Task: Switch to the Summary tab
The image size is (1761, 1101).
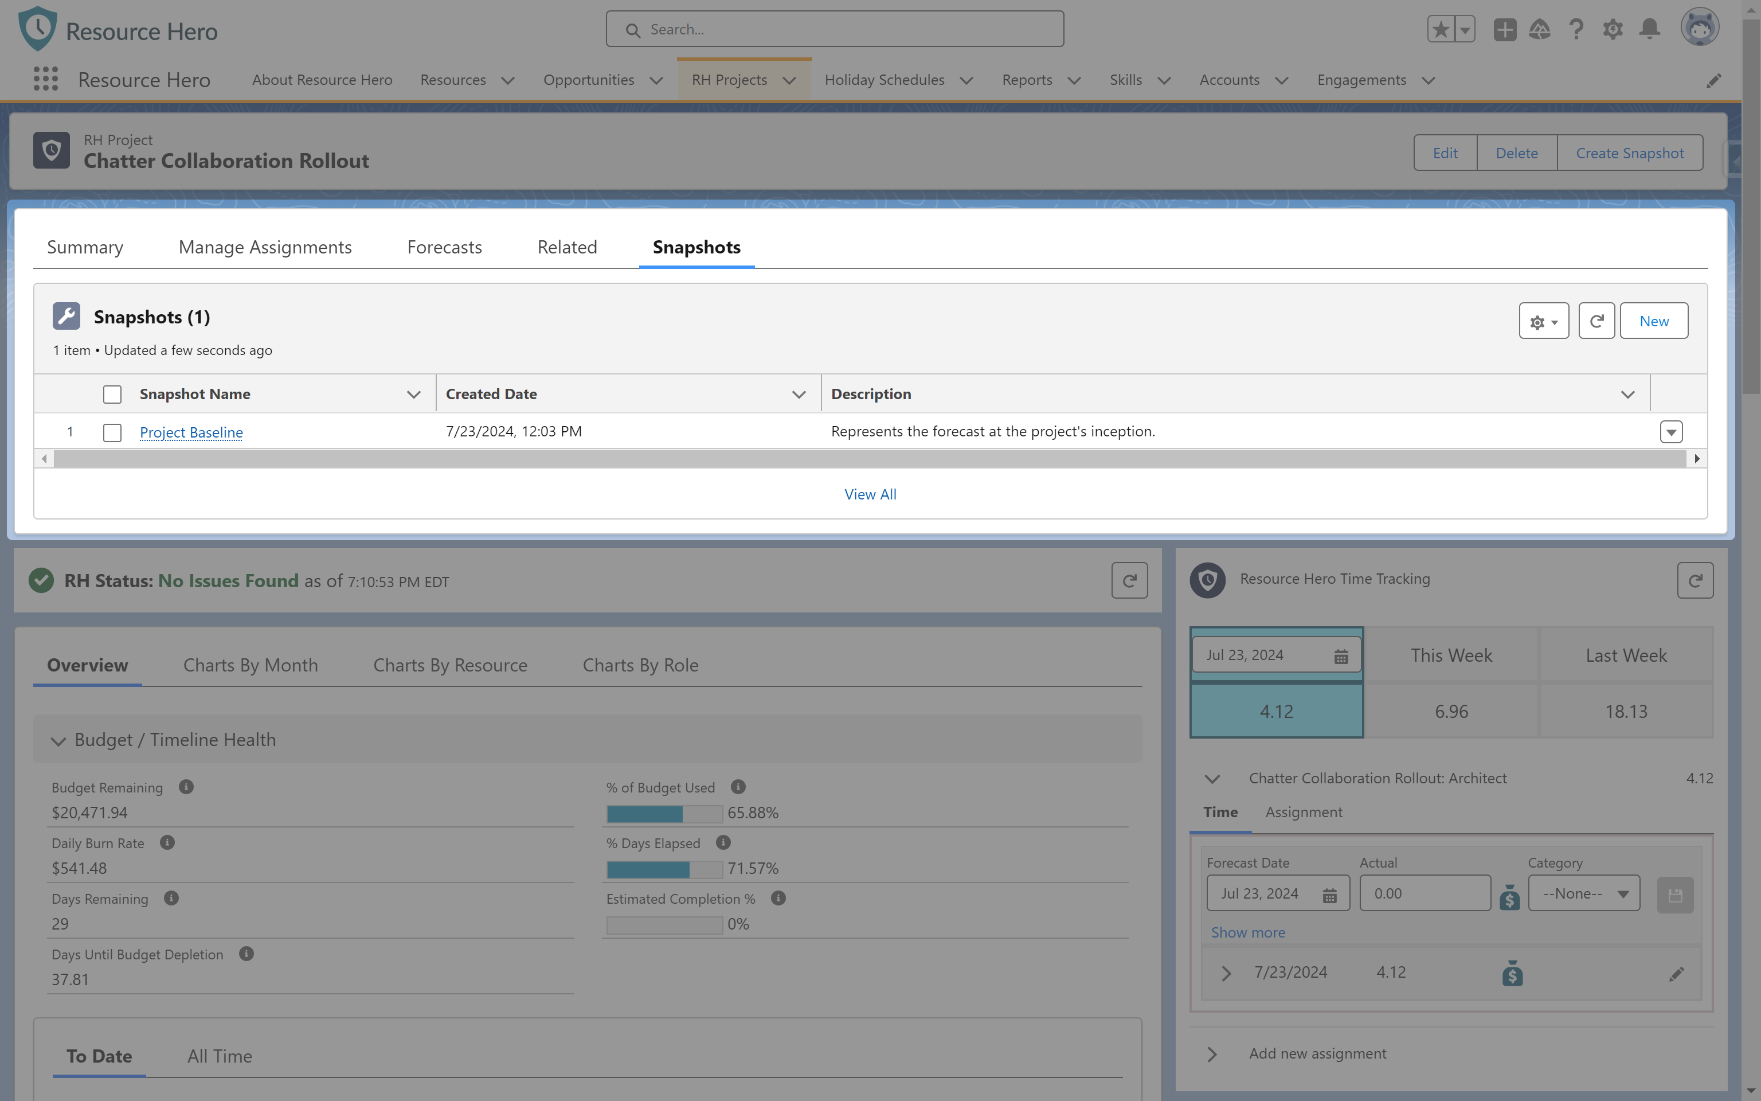Action: [x=85, y=247]
